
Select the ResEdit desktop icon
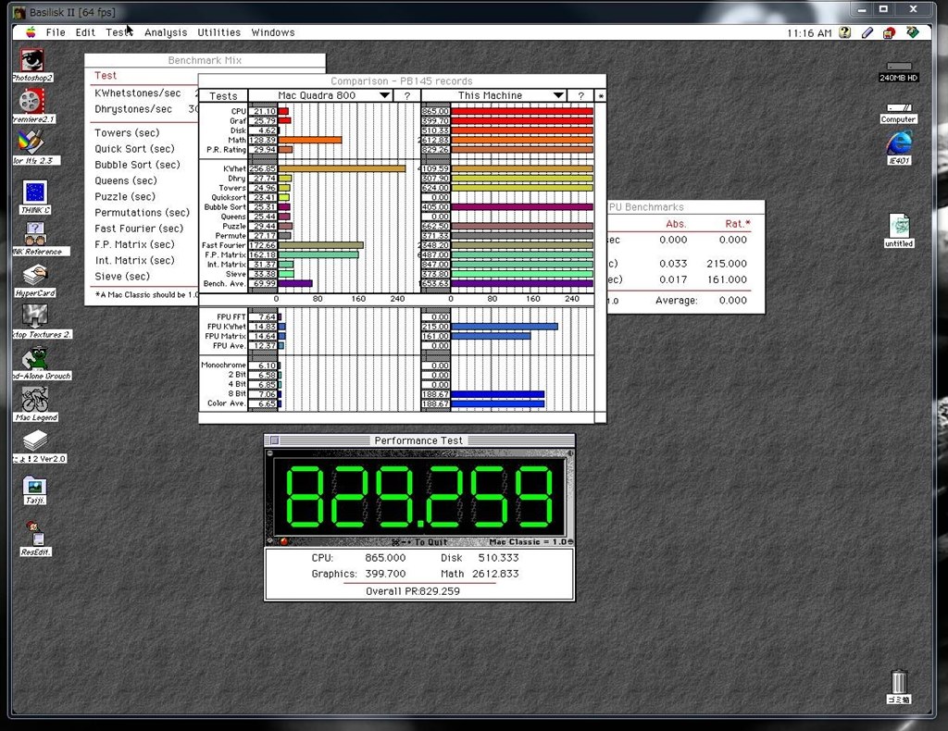tap(35, 534)
